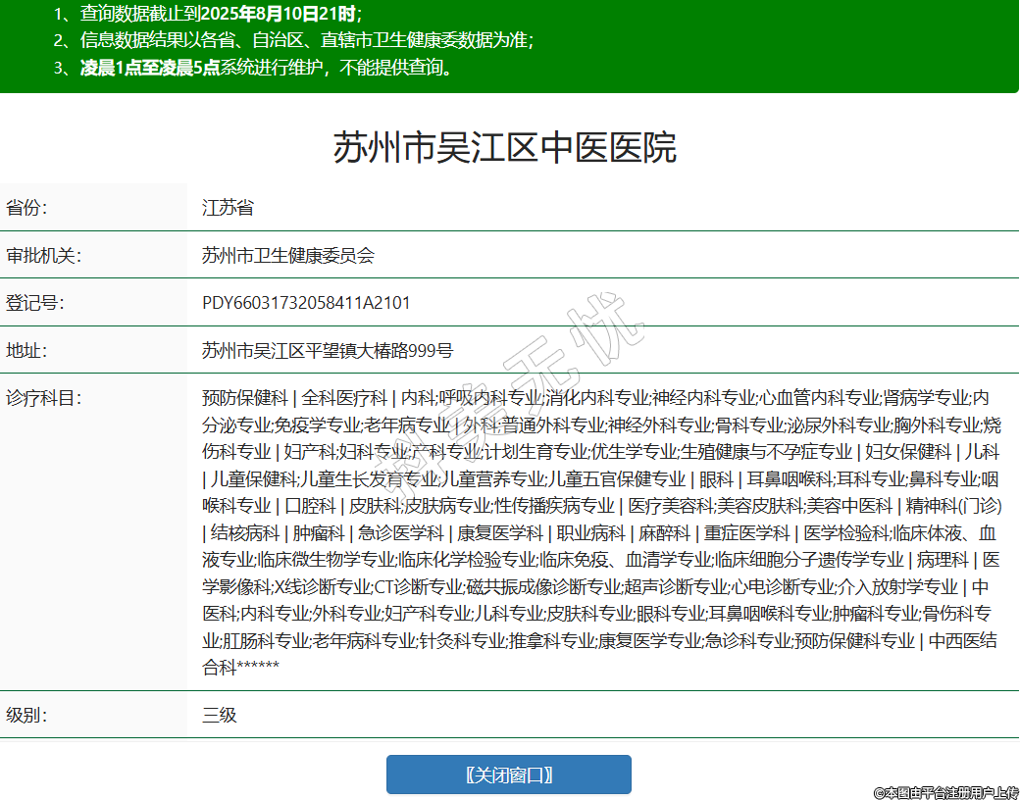Click the value 苏州市卫生健康委员会
Viewport: 1020px width, 800px height.
288,256
